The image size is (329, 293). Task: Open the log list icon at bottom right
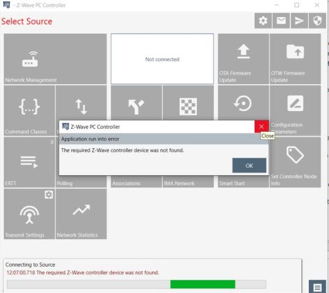pos(317,287)
